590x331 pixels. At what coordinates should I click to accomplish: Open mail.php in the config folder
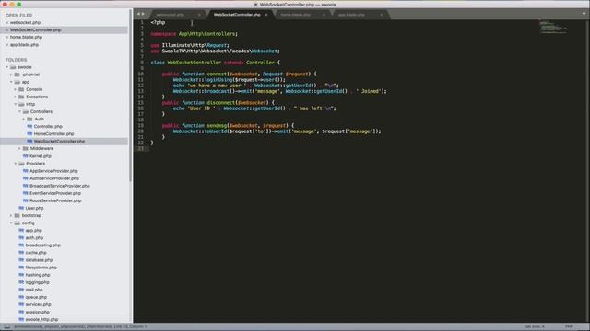34,290
